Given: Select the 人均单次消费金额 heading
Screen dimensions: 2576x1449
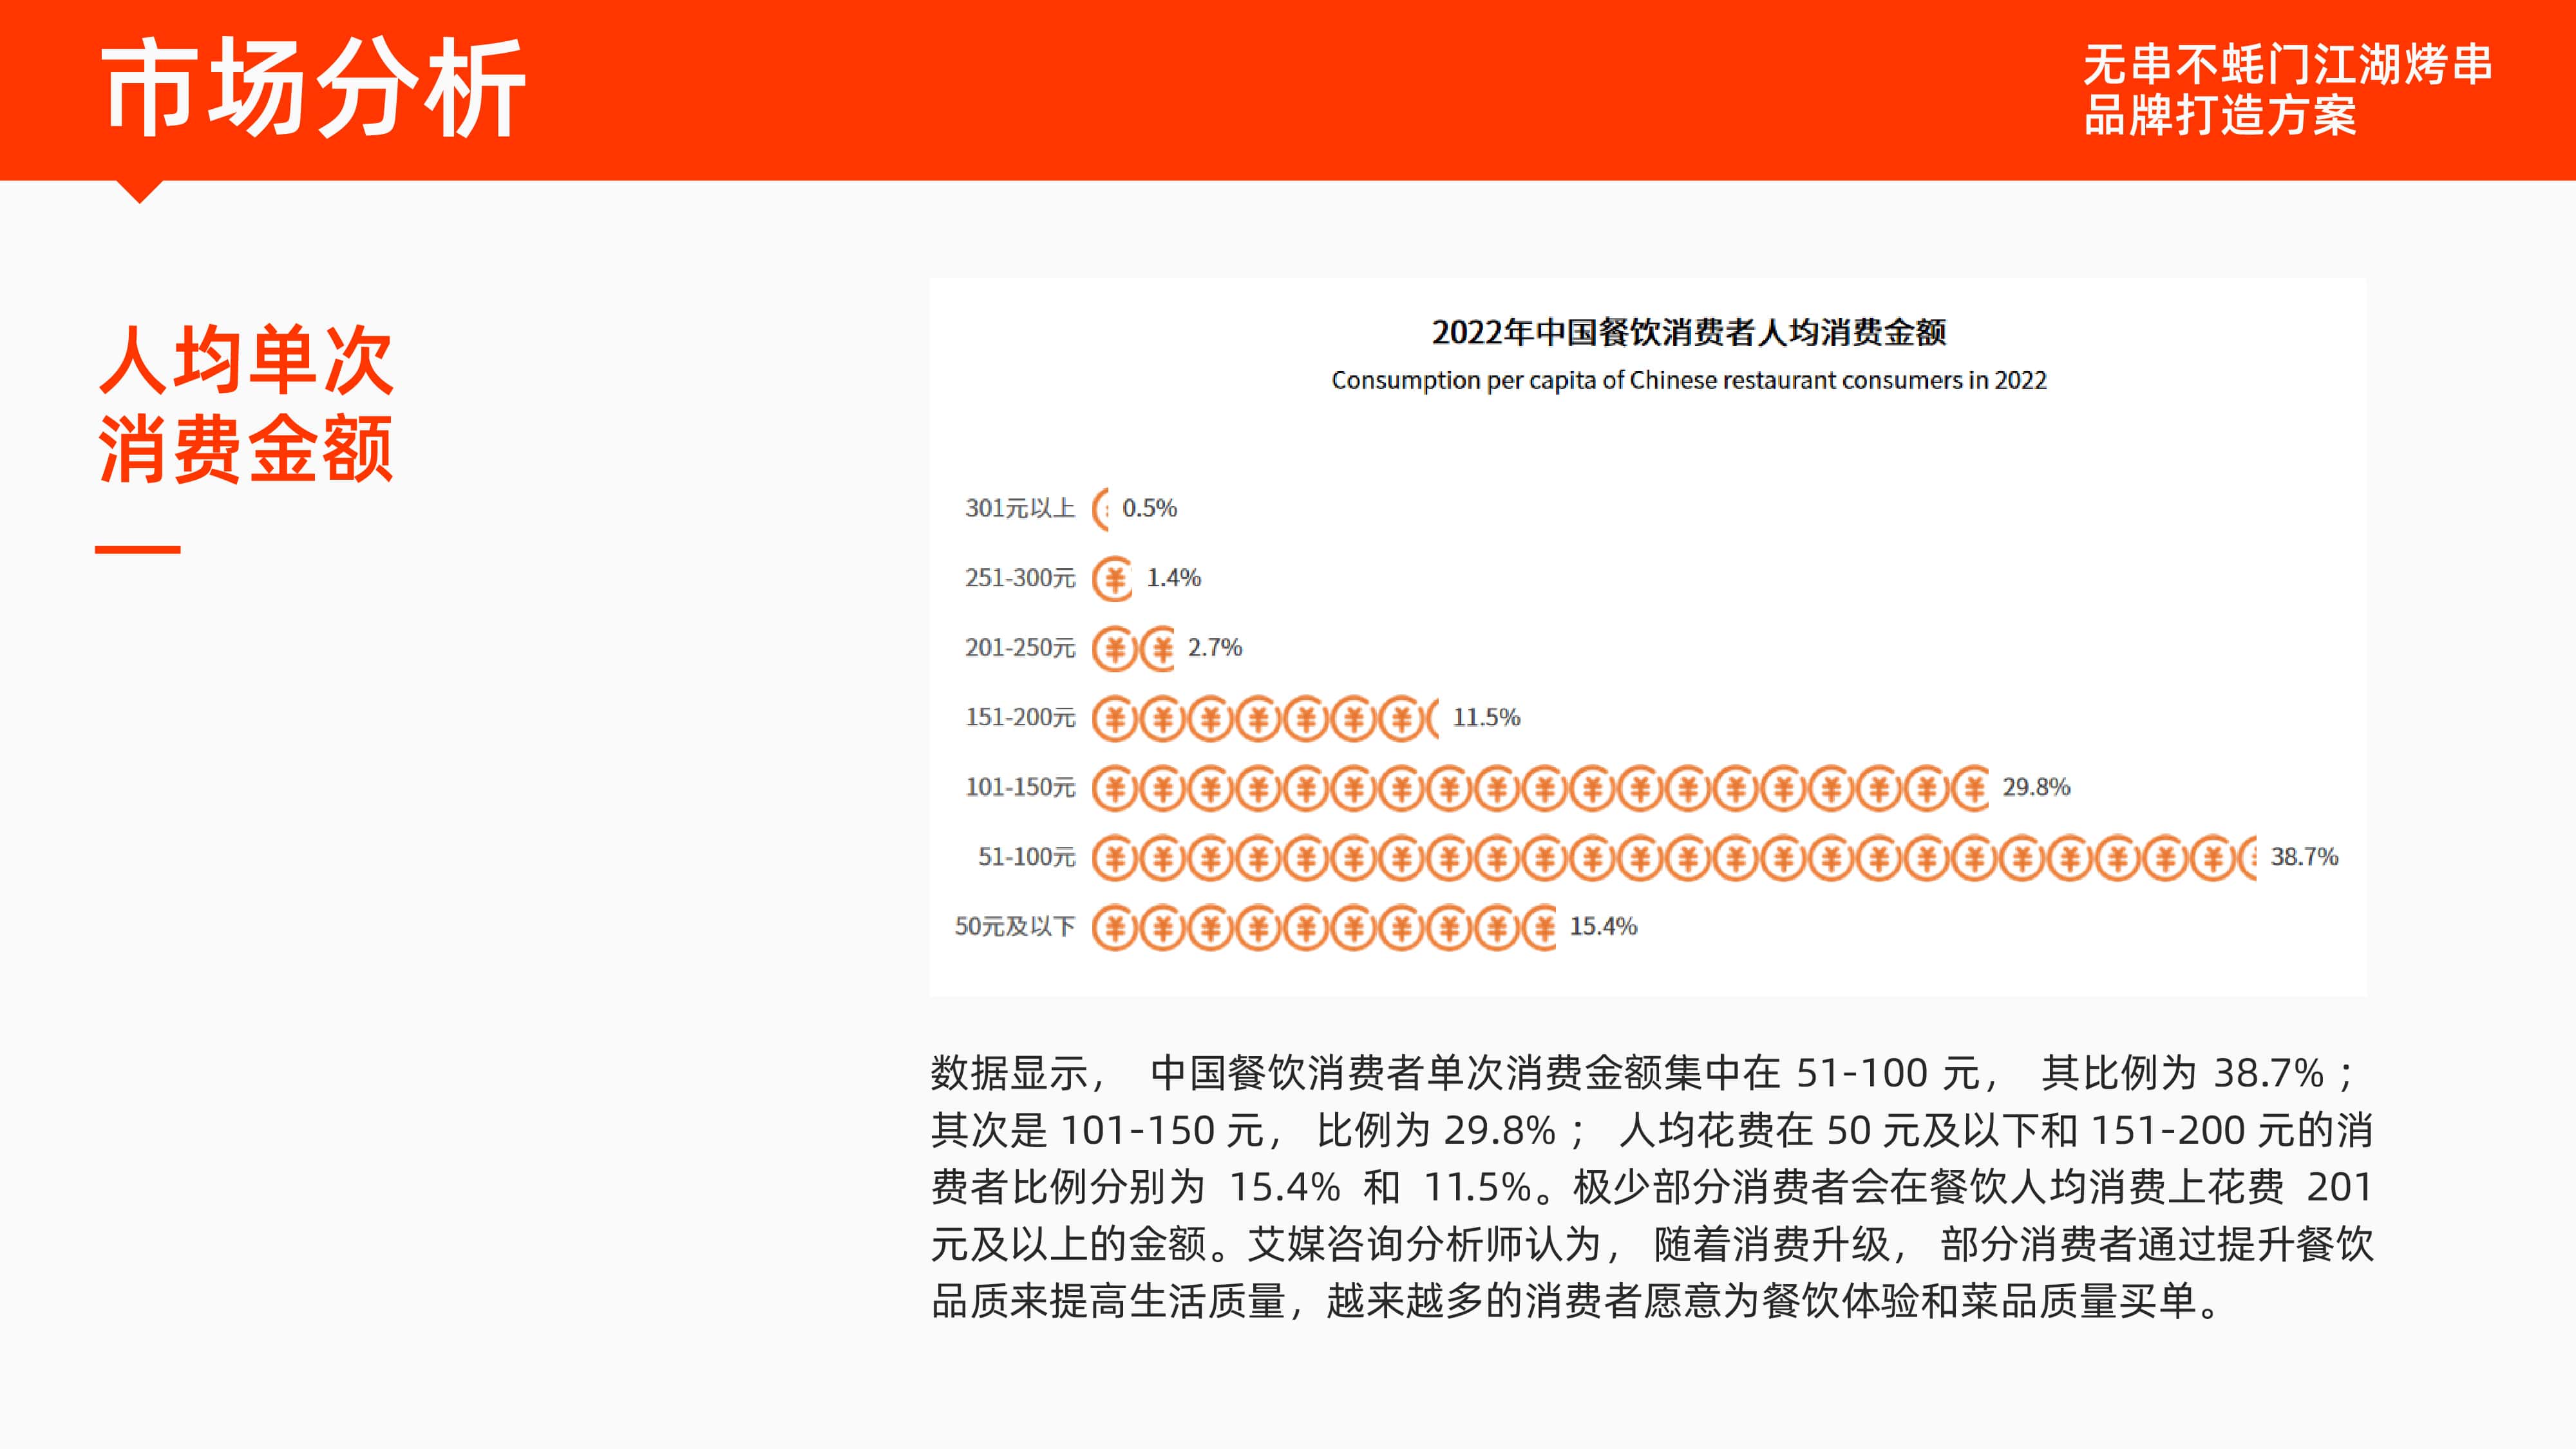Looking at the screenshot, I should tap(246, 404).
